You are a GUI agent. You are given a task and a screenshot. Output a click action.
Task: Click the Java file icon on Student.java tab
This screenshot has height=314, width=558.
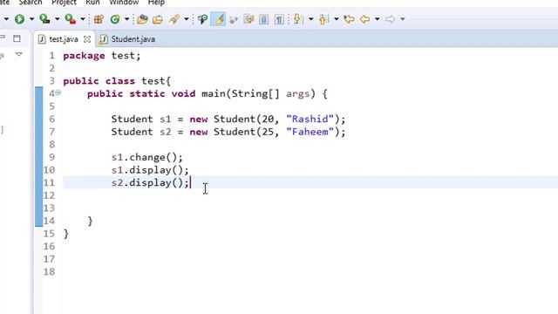(103, 39)
